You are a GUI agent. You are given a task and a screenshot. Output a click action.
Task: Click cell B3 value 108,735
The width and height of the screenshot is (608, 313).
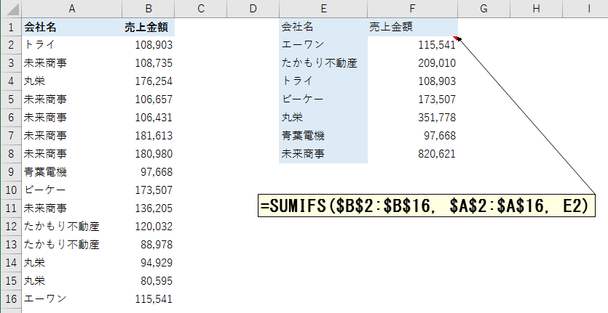148,63
